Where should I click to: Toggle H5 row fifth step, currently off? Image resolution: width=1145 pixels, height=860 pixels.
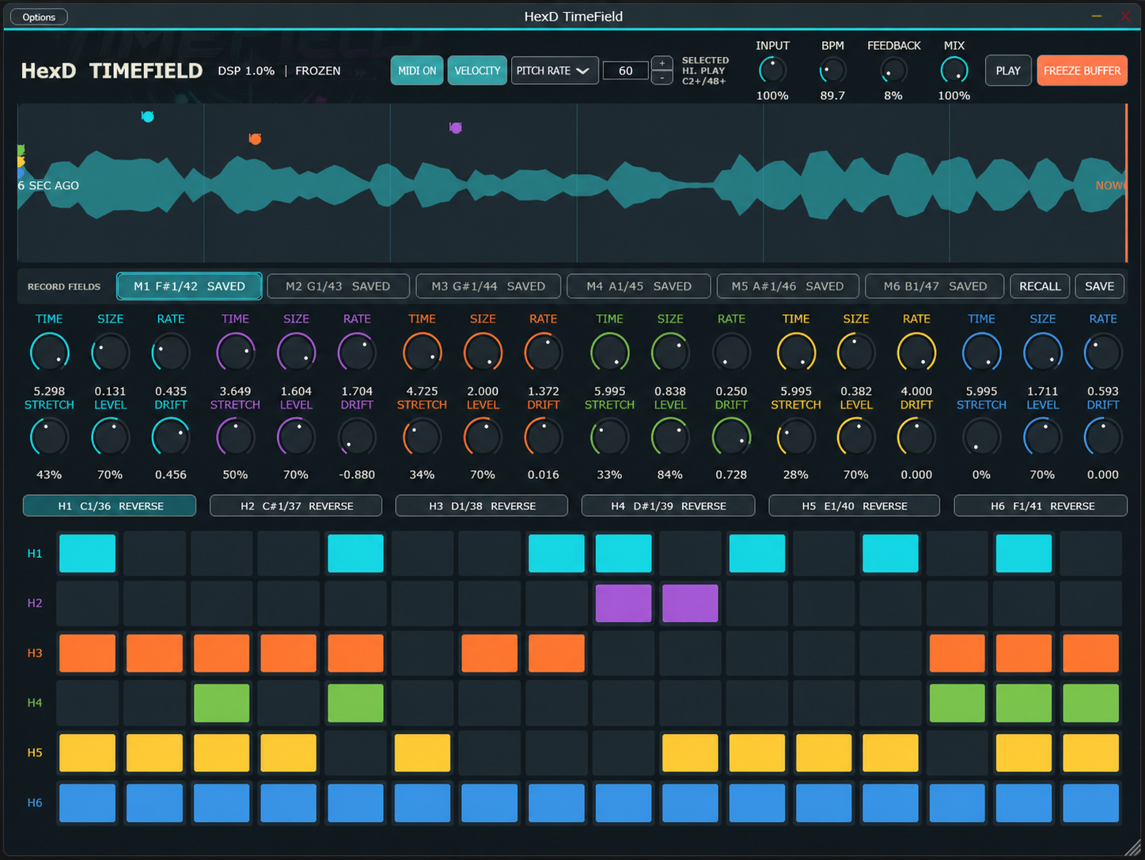point(355,752)
